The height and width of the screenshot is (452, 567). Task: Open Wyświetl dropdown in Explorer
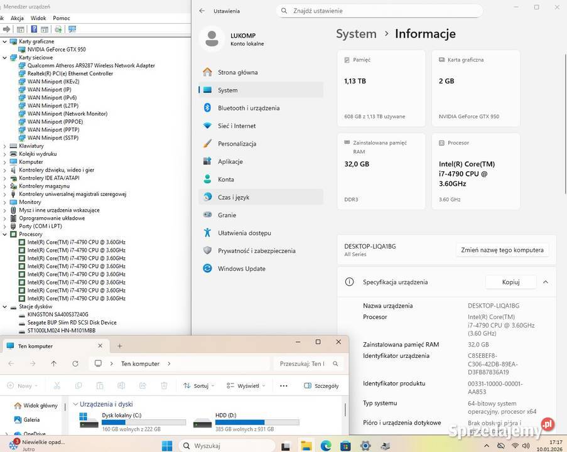246,386
